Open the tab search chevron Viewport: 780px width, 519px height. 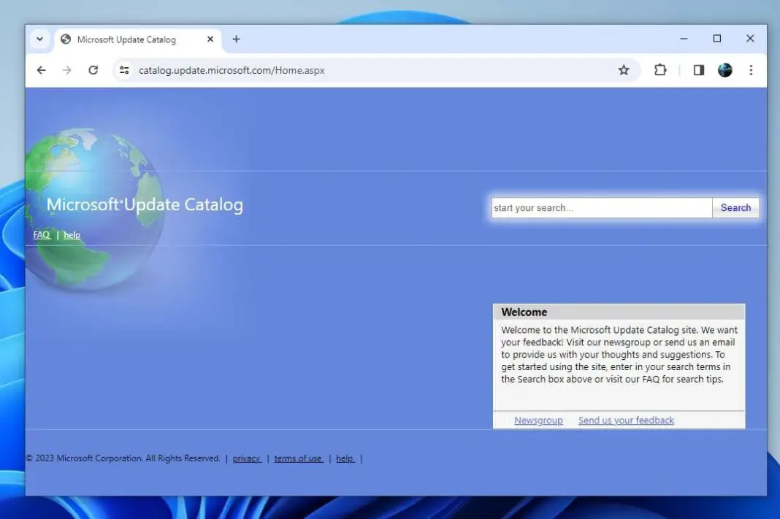[40, 39]
